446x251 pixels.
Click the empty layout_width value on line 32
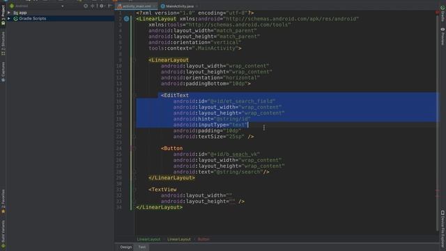click(229, 195)
